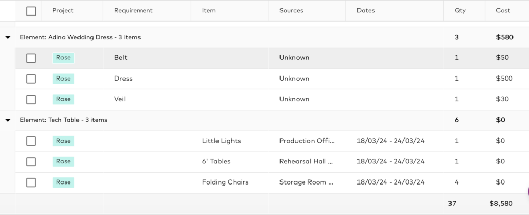Viewport: 529px width, 215px height.
Task: Check the Little Lights row checkbox
Action: pos(31,141)
